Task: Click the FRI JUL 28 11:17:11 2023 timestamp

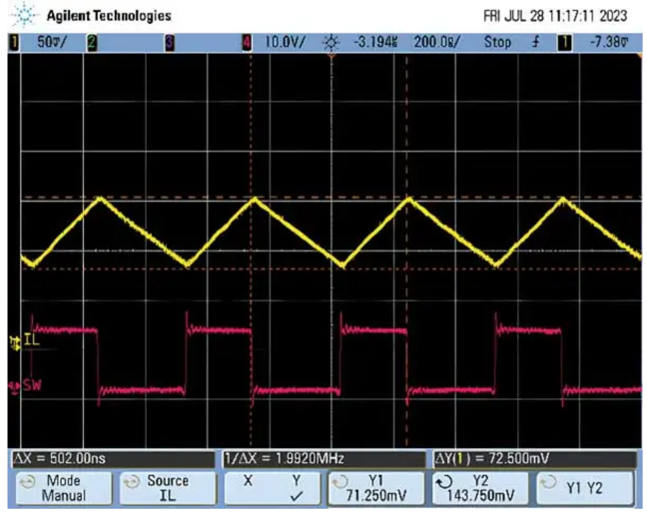Action: pyautogui.click(x=555, y=16)
